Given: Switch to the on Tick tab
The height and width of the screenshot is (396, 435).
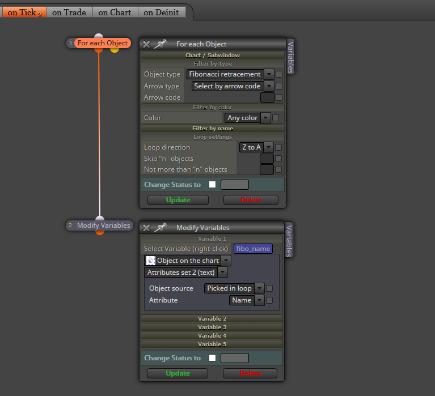Looking at the screenshot, I should pos(24,12).
